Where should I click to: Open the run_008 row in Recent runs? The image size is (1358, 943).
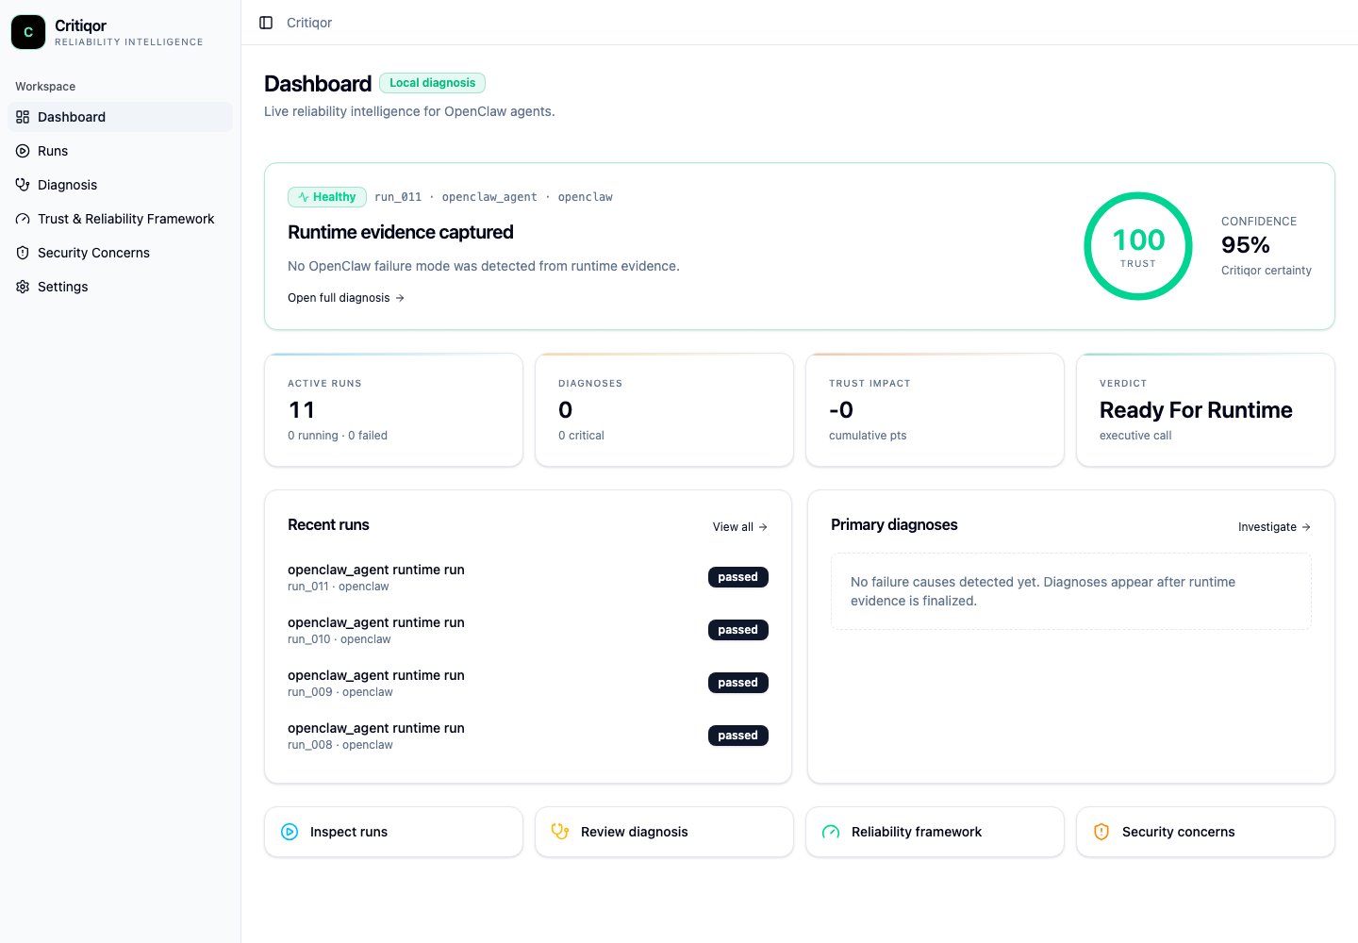[x=528, y=736]
